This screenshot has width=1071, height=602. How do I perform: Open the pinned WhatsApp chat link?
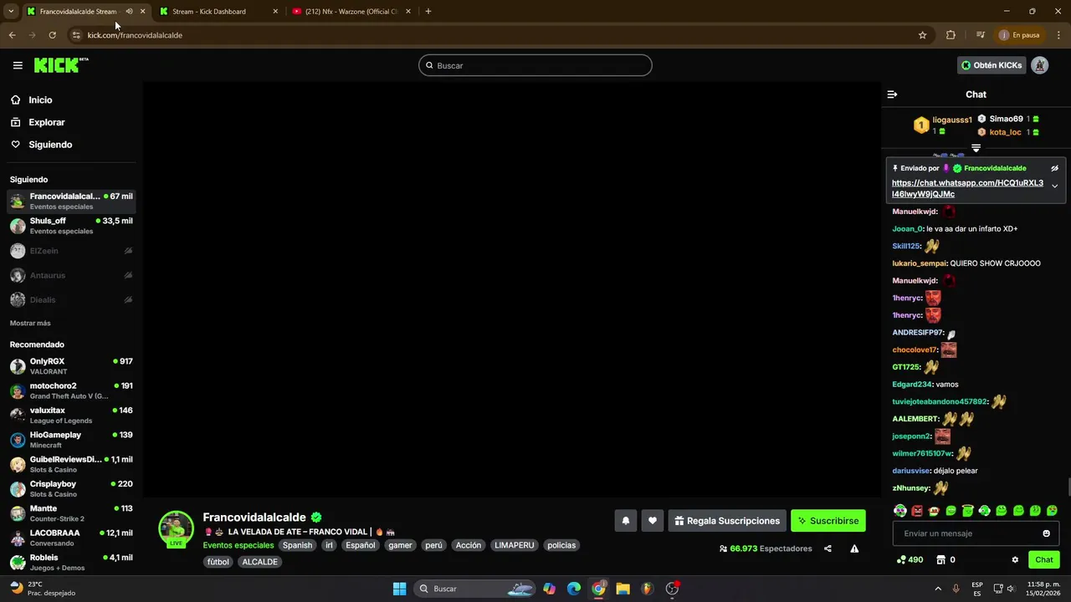pyautogui.click(x=967, y=188)
